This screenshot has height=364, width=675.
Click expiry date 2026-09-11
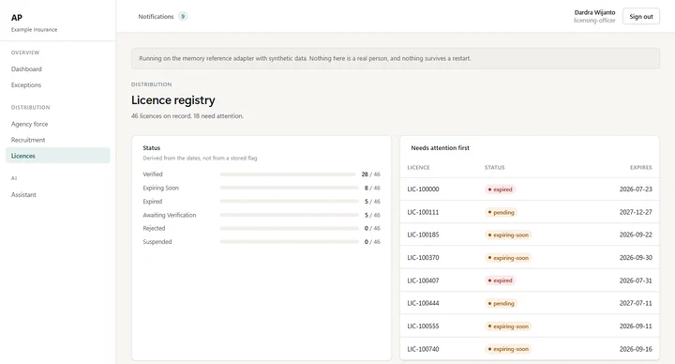636,326
